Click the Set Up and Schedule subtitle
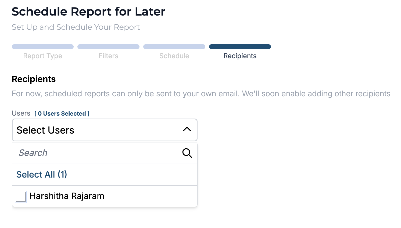 [76, 27]
